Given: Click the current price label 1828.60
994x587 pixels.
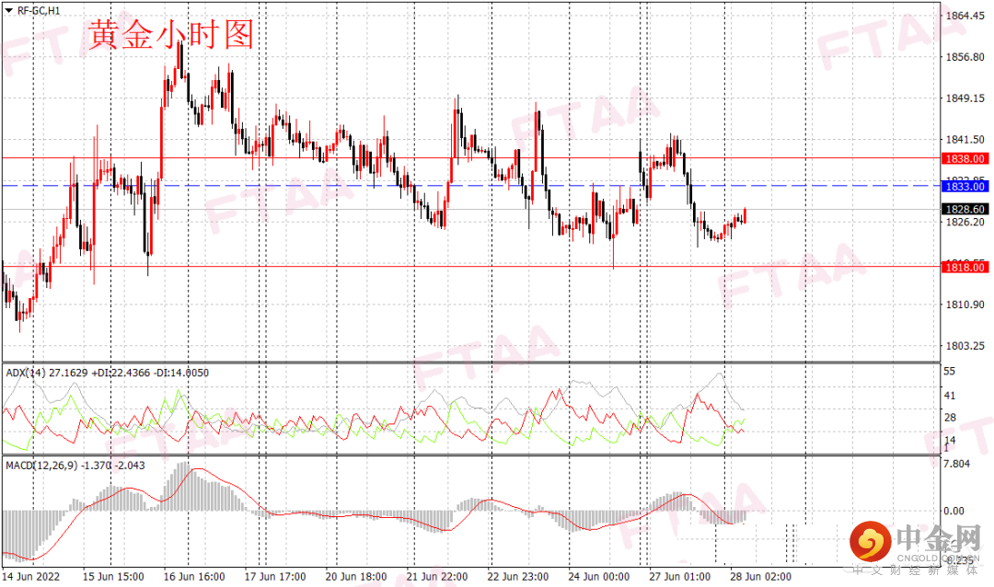Looking at the screenshot, I should (965, 209).
